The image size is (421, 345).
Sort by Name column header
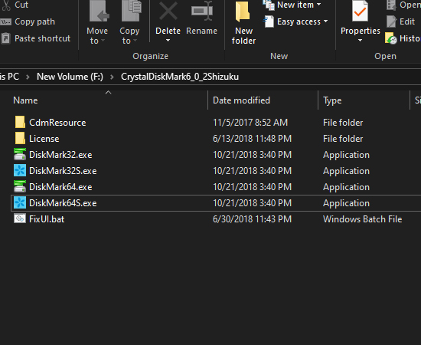pos(25,100)
